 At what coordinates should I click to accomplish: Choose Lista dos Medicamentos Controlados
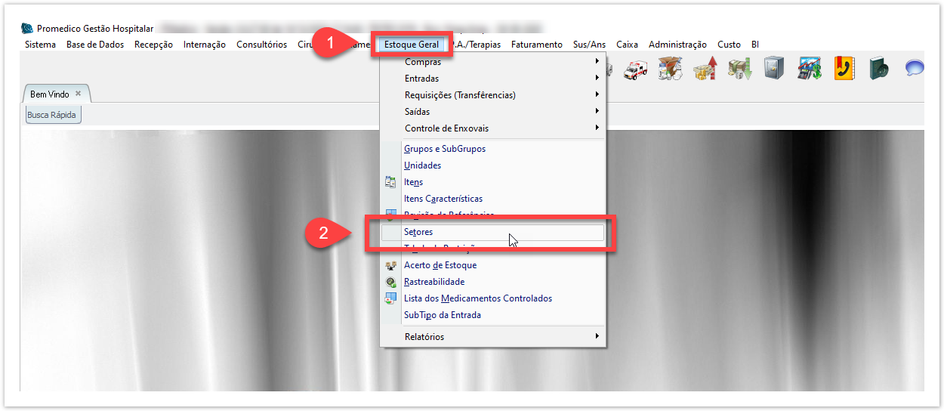tap(478, 298)
